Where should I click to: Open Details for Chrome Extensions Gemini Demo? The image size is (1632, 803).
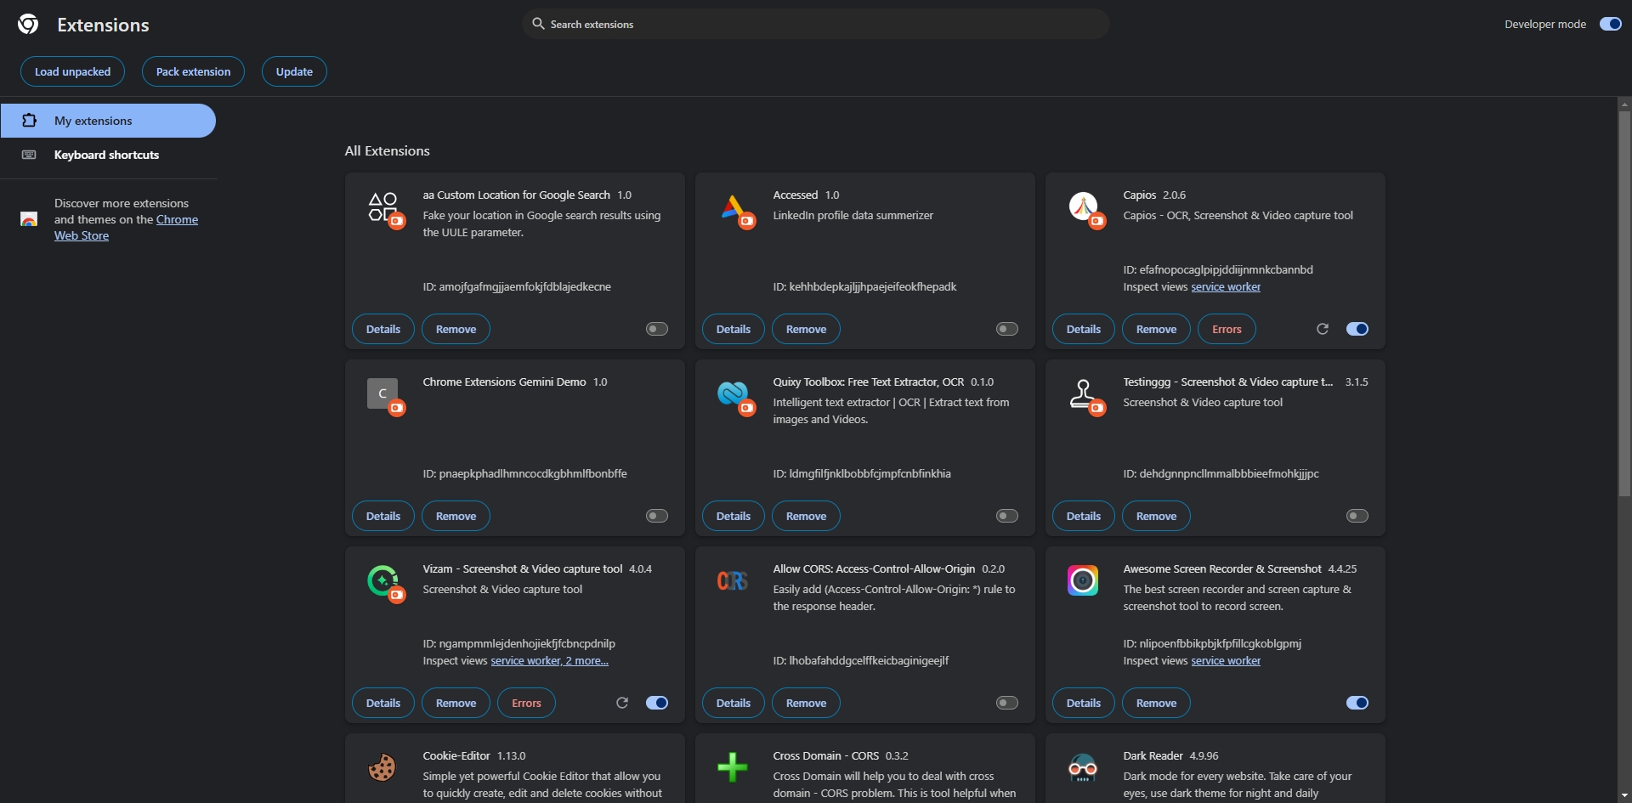click(383, 516)
